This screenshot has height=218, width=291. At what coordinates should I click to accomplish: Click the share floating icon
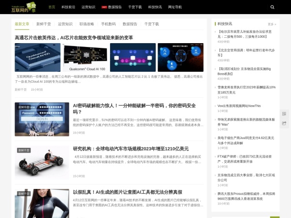284,123
